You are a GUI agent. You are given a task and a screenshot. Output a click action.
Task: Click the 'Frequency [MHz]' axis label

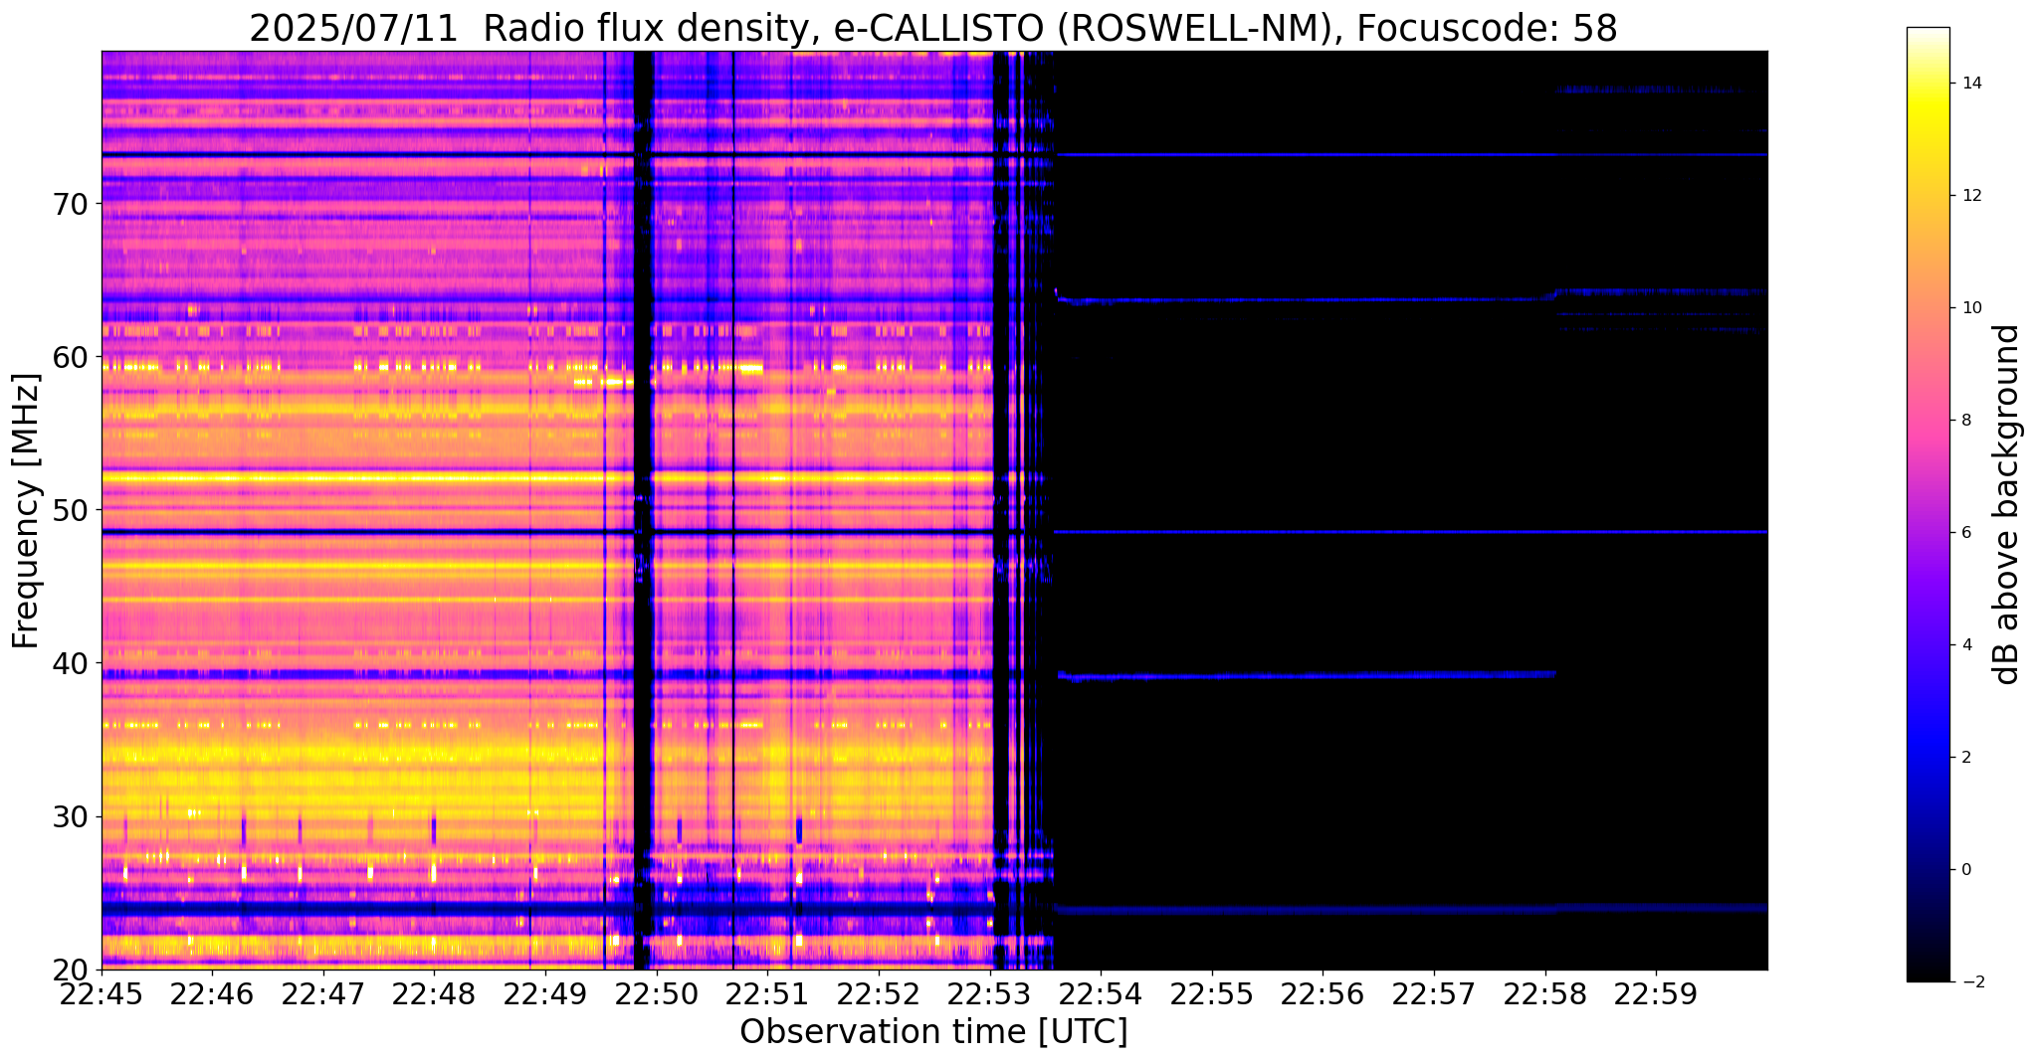26,511
